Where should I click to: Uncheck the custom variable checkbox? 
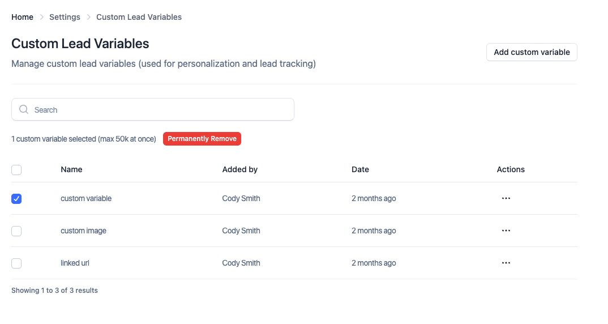click(16, 199)
